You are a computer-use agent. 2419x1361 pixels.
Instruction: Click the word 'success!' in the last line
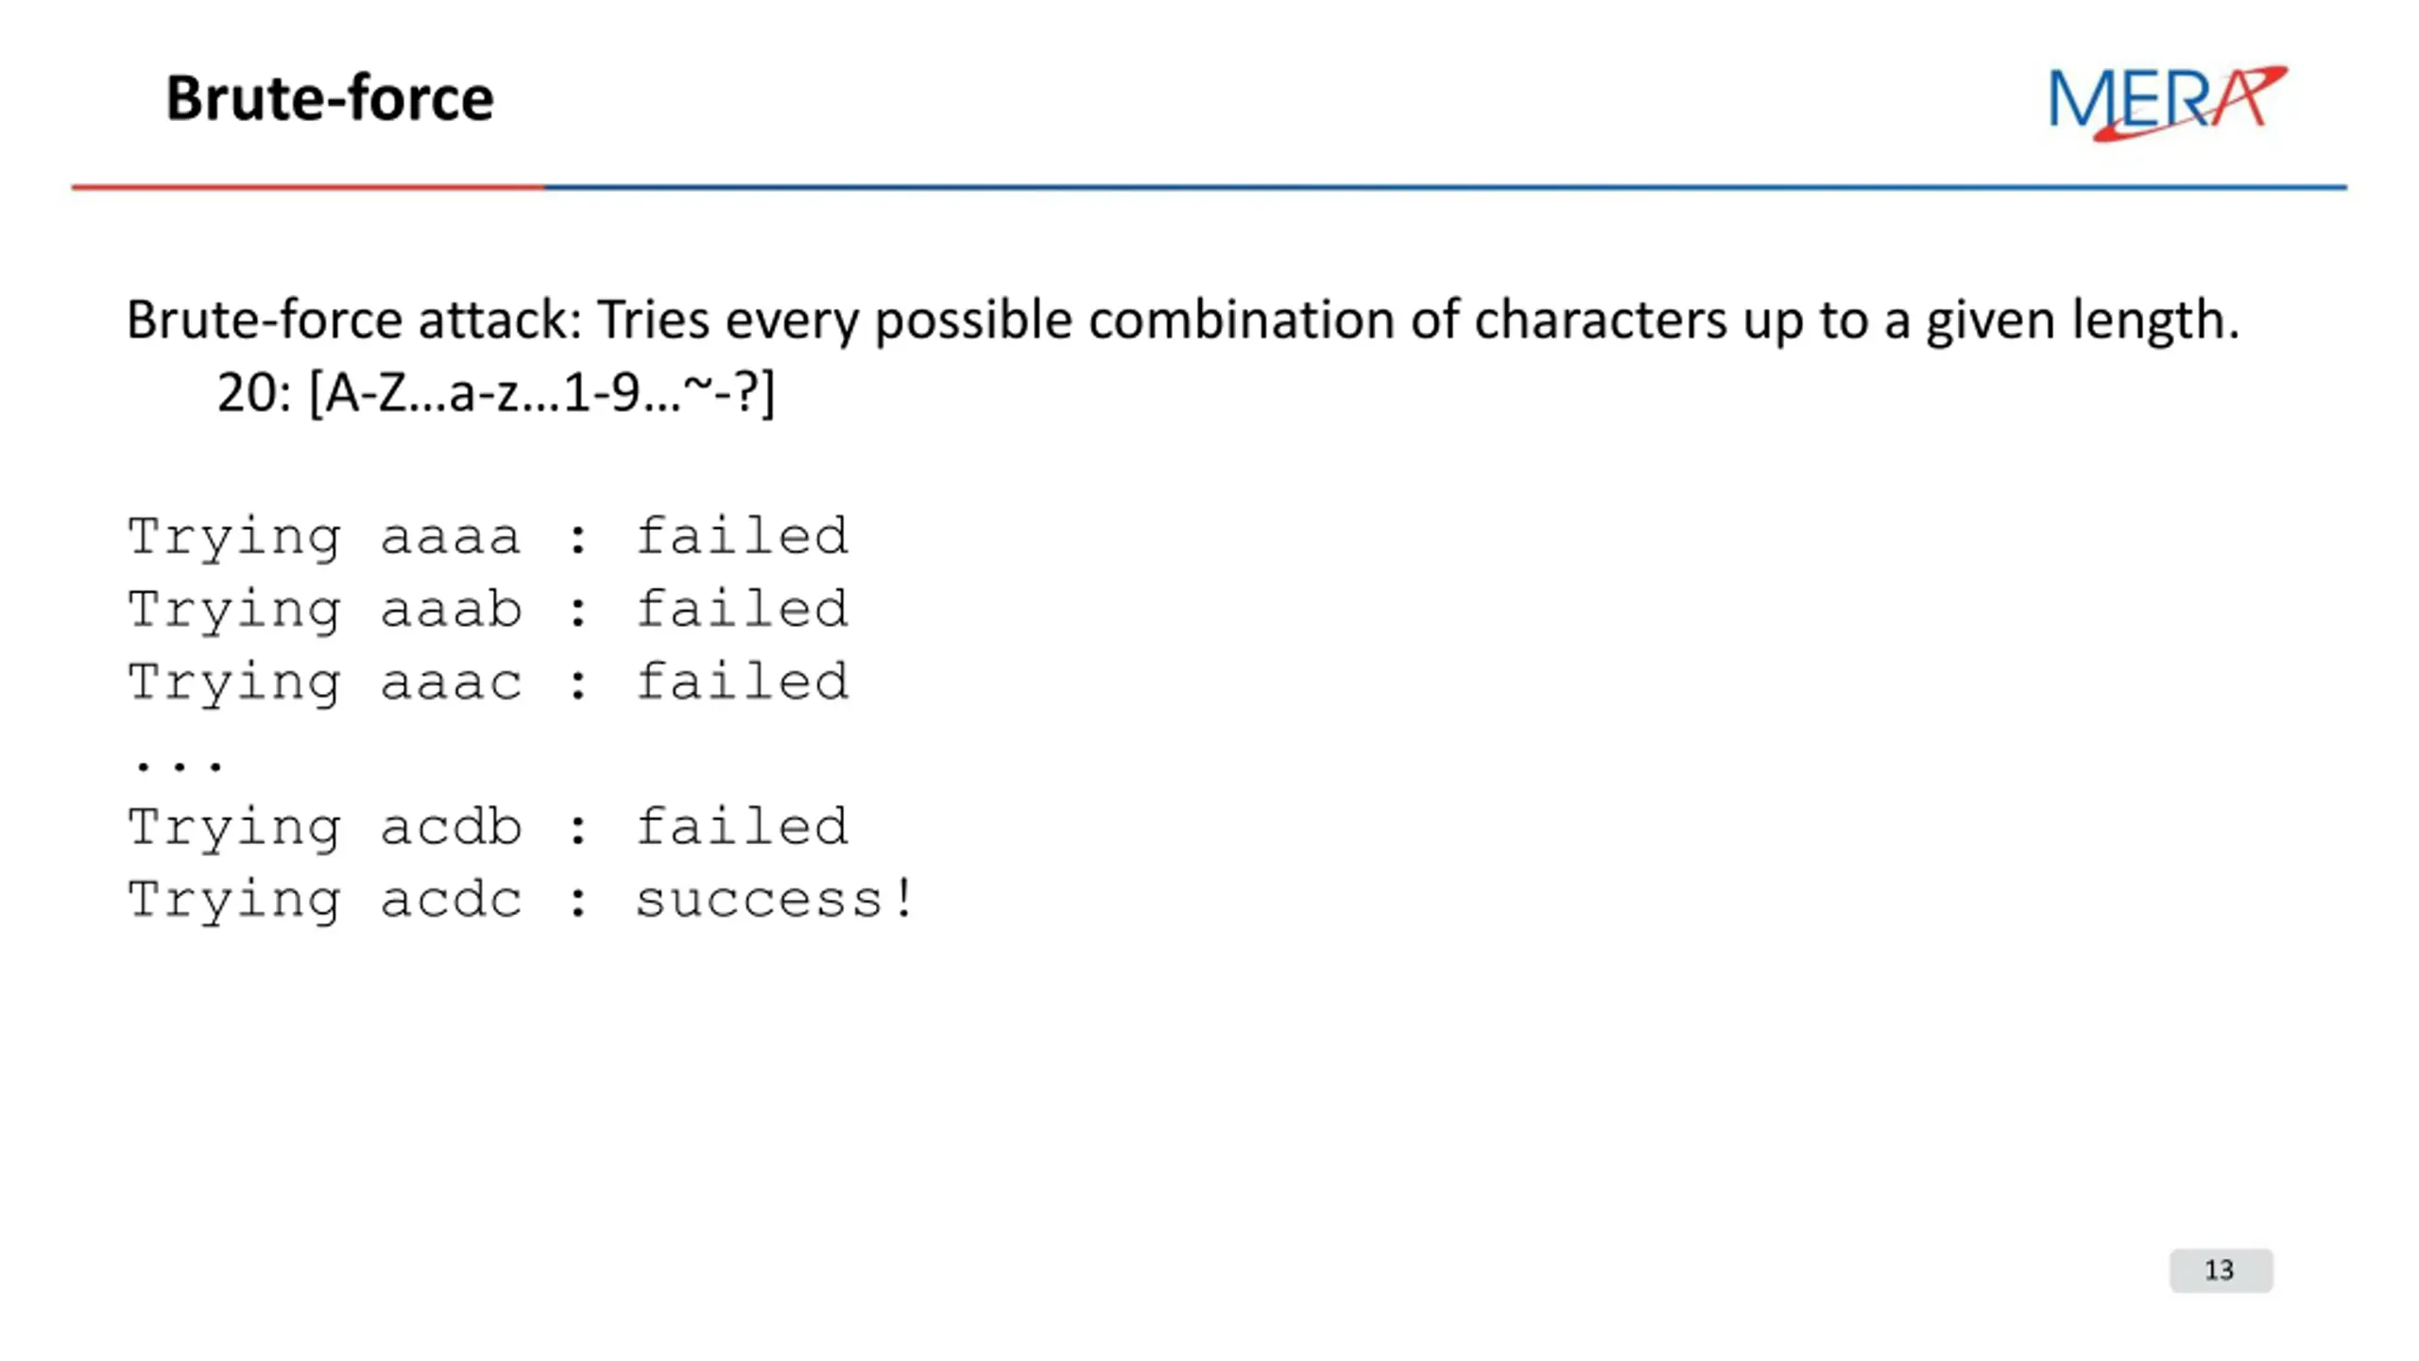pyautogui.click(x=775, y=899)
